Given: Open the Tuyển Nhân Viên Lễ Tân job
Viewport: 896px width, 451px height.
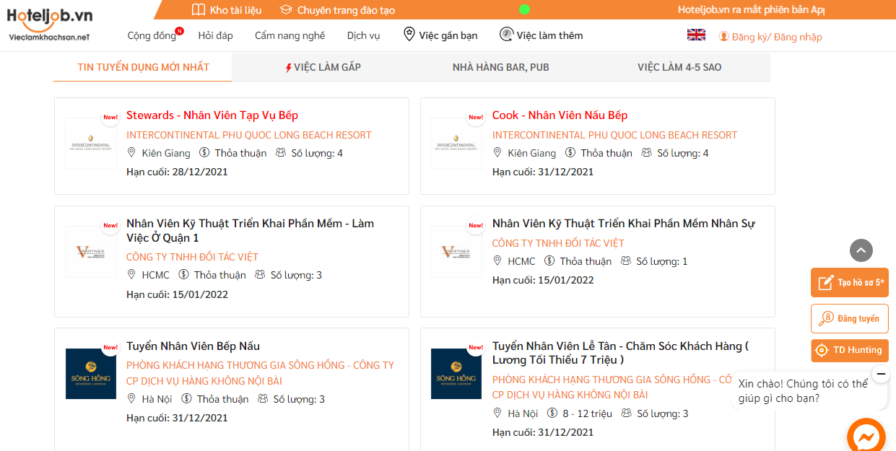Looking at the screenshot, I should (x=620, y=353).
